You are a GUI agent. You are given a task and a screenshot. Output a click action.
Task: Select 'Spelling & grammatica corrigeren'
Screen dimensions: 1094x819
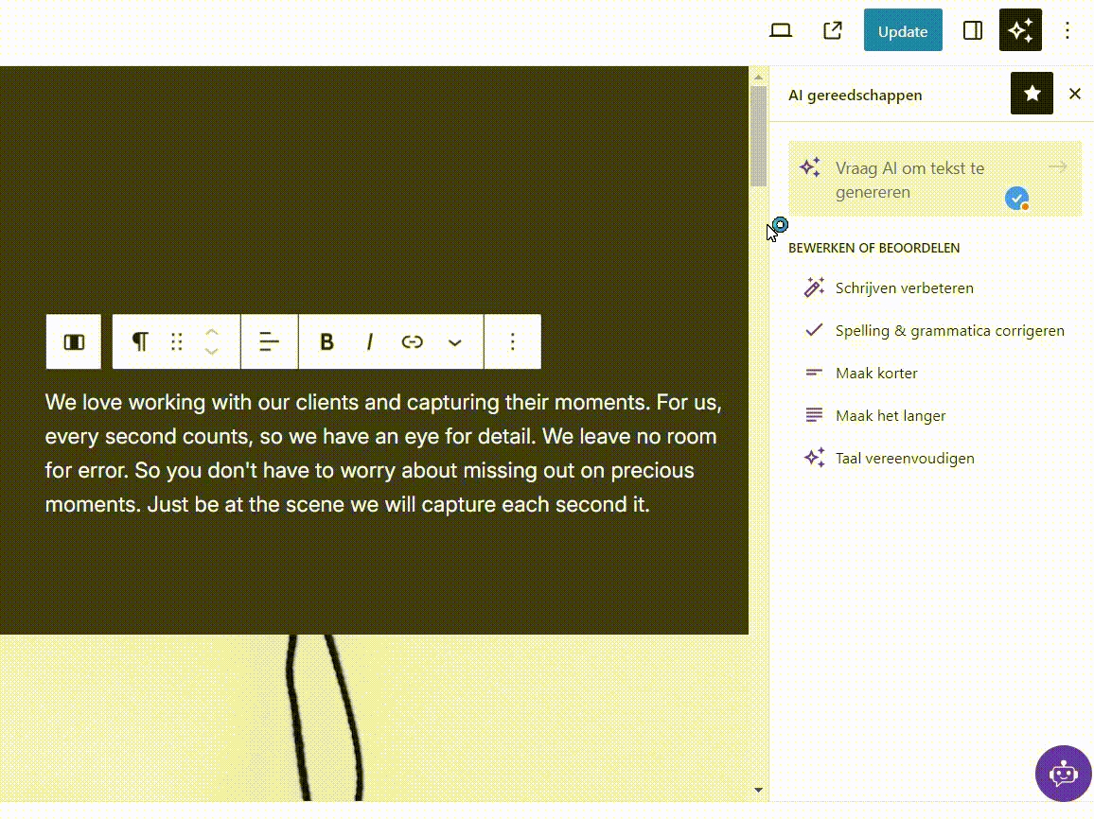pyautogui.click(x=935, y=330)
